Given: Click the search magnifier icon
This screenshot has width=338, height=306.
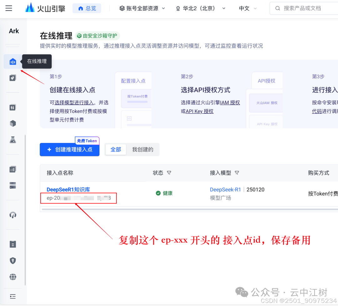Looking at the screenshot, I should point(278,8).
